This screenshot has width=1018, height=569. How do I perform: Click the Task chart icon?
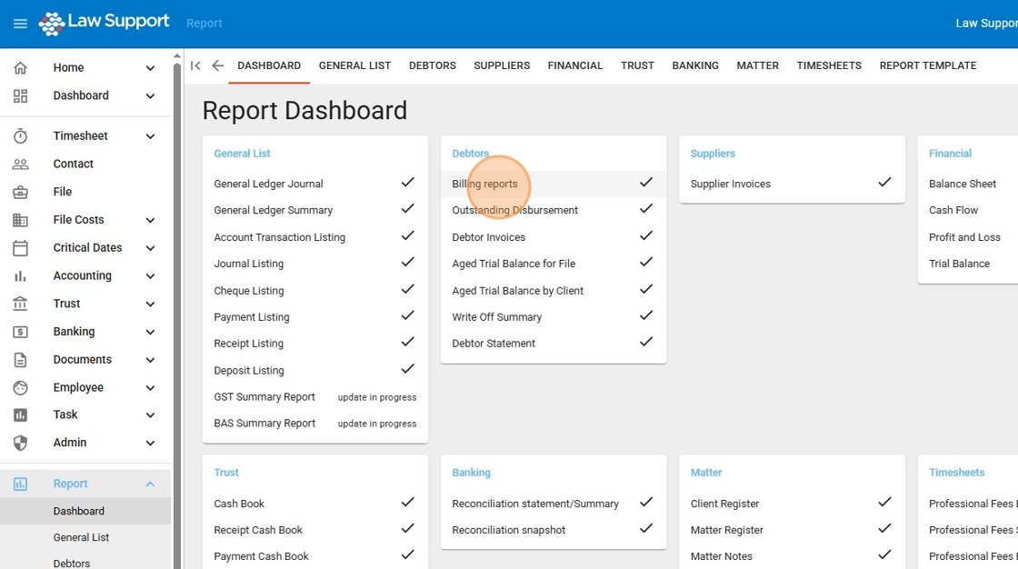point(20,414)
